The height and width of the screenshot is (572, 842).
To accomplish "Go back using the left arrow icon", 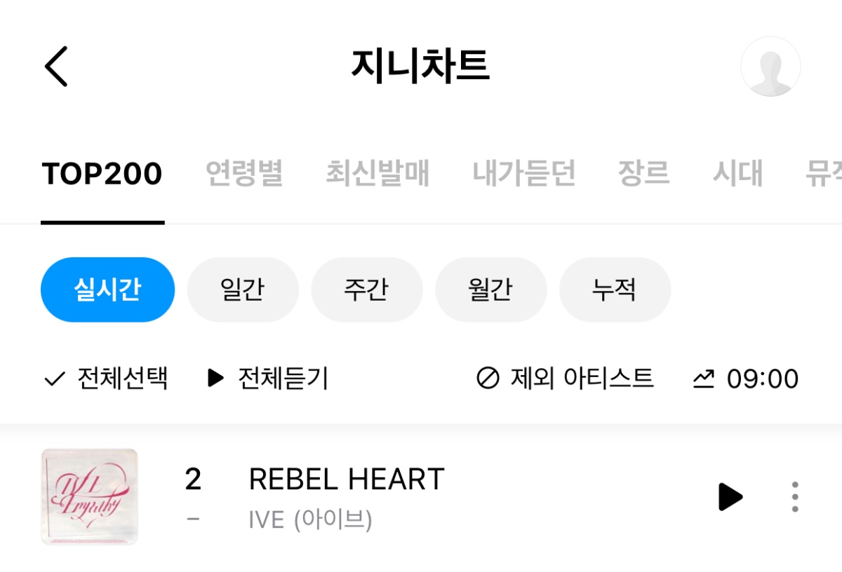I will coord(56,67).
